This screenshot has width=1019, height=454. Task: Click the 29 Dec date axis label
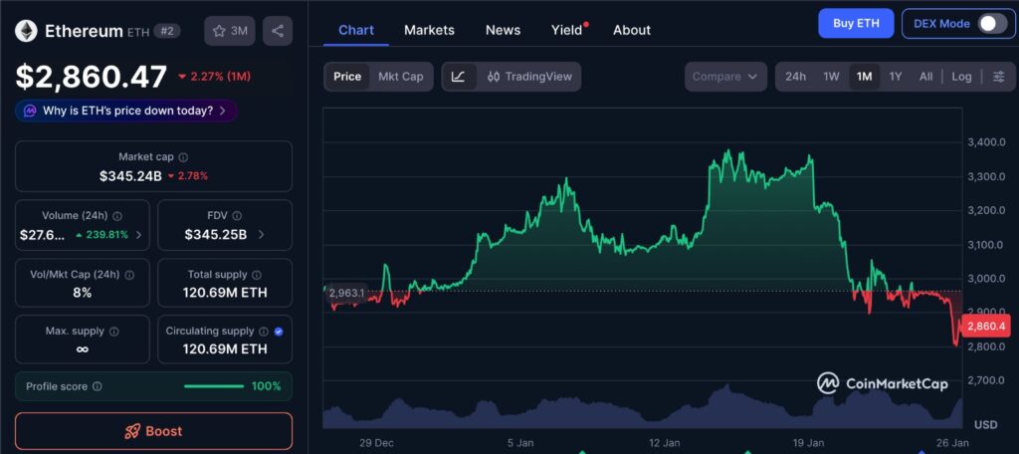tap(376, 443)
